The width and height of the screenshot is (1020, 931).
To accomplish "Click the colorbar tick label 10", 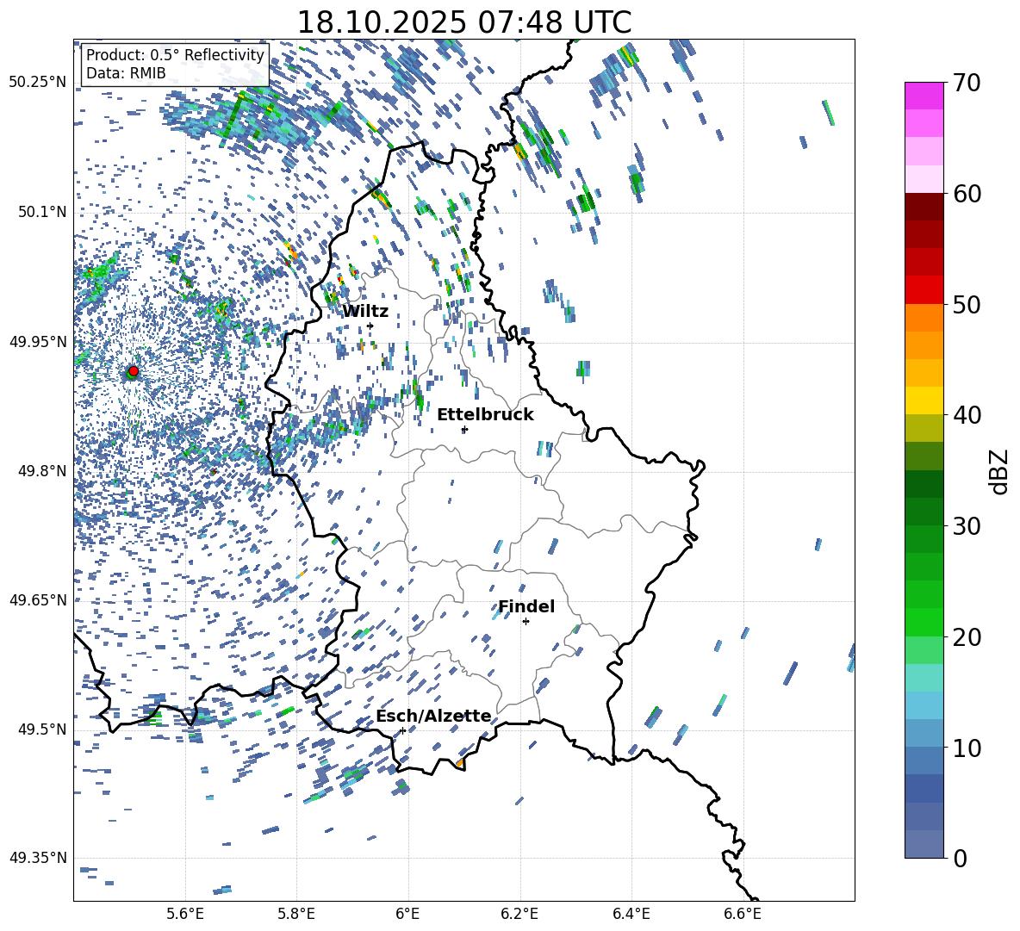I will pyautogui.click(x=967, y=748).
